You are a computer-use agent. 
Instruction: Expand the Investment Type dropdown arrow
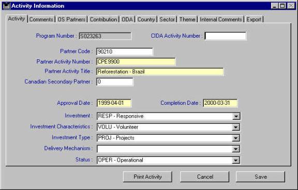(236, 138)
